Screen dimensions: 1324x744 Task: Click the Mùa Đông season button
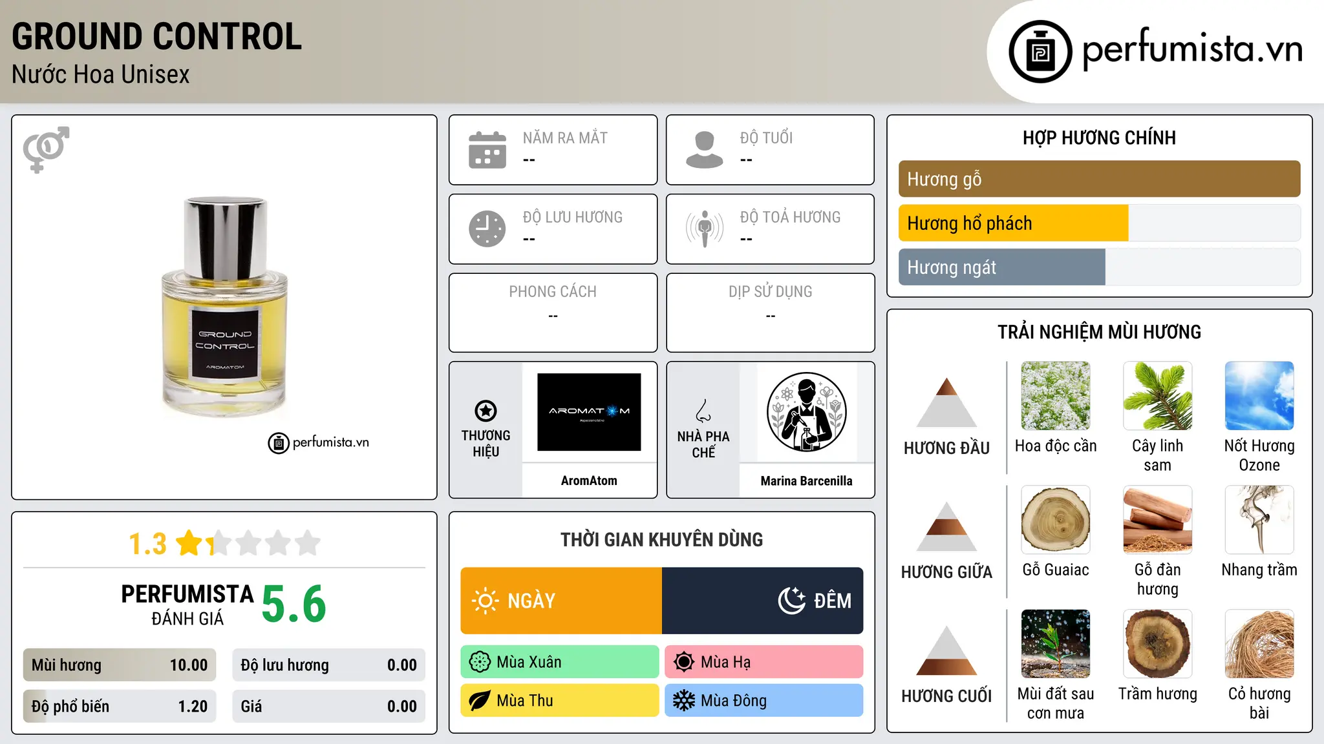coord(763,701)
